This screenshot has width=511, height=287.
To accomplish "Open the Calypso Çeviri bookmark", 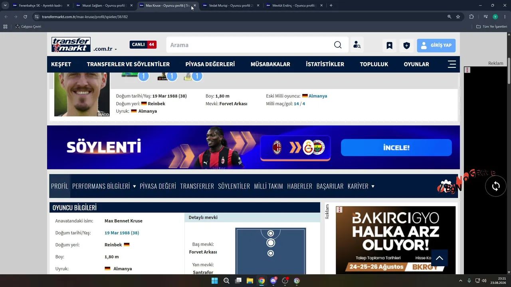I will pos(28,27).
